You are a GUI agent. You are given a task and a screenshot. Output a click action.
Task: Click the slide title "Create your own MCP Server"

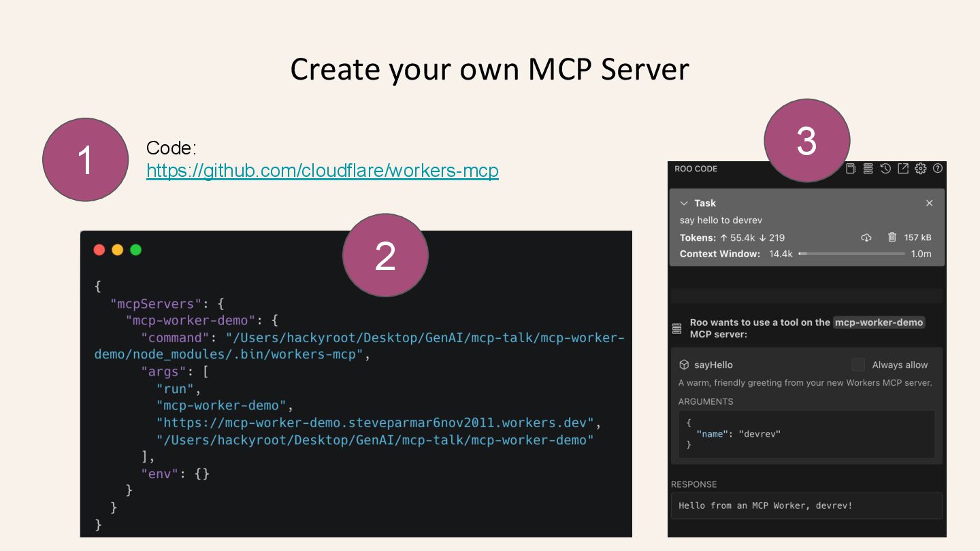coord(489,69)
